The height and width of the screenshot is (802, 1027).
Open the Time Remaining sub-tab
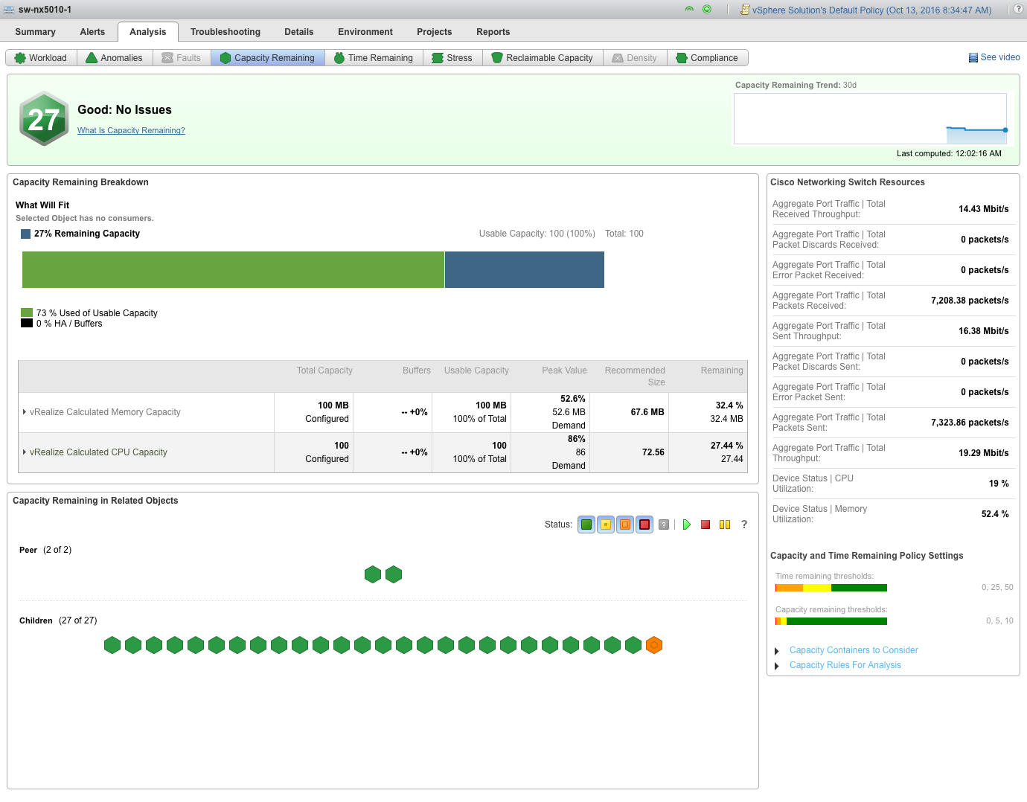[x=374, y=58]
